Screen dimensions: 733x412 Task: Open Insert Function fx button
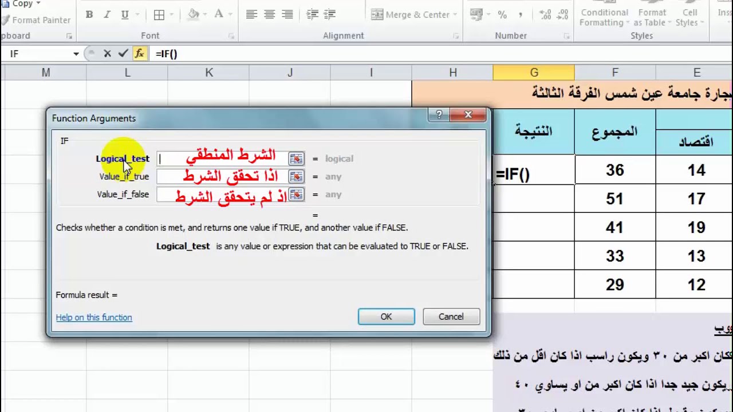pyautogui.click(x=139, y=53)
